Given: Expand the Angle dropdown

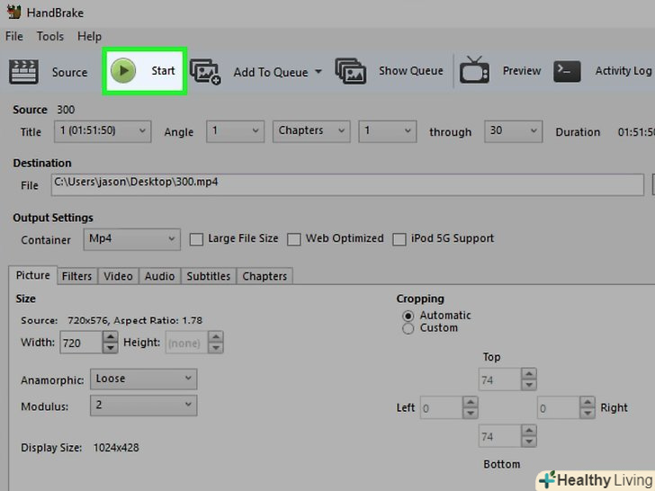Looking at the screenshot, I should (235, 131).
